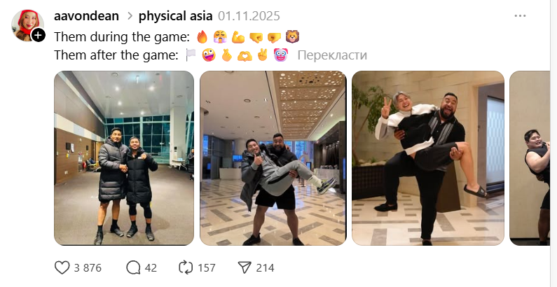Click the share count 214
This screenshot has width=557, height=287.
tap(265, 268)
